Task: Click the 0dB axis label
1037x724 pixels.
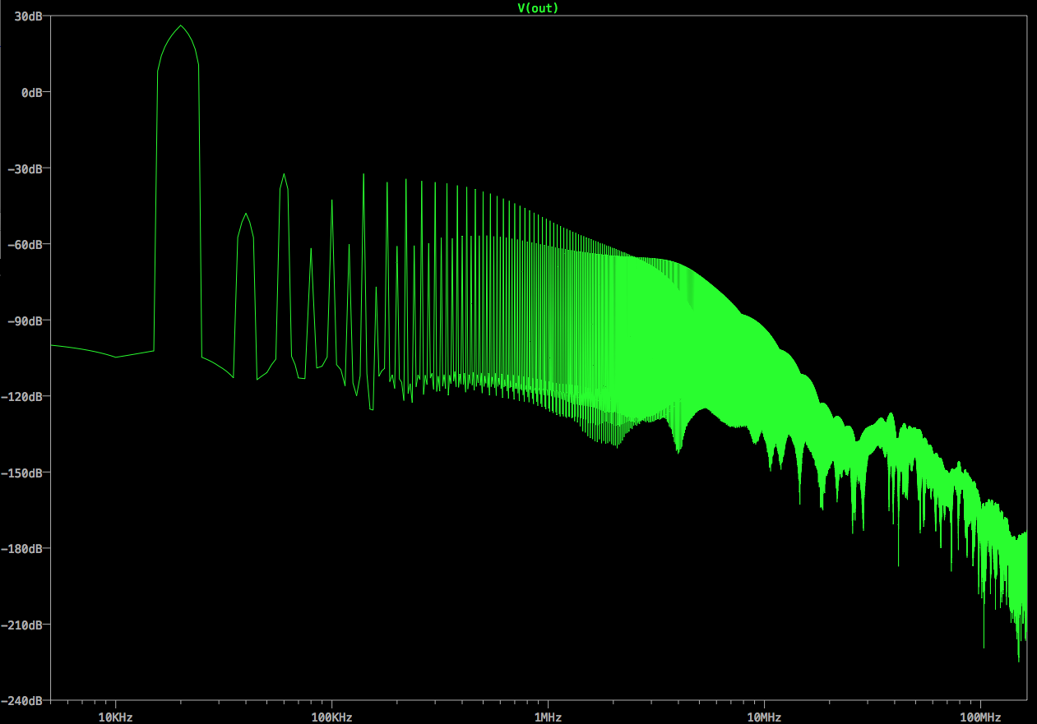Action: coord(32,93)
